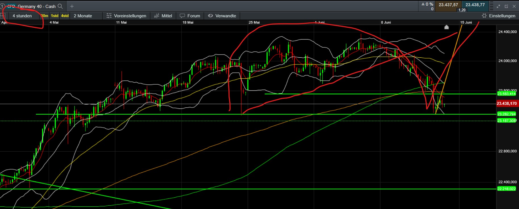
Task: Switch to the 4std interval
Action: (65, 16)
